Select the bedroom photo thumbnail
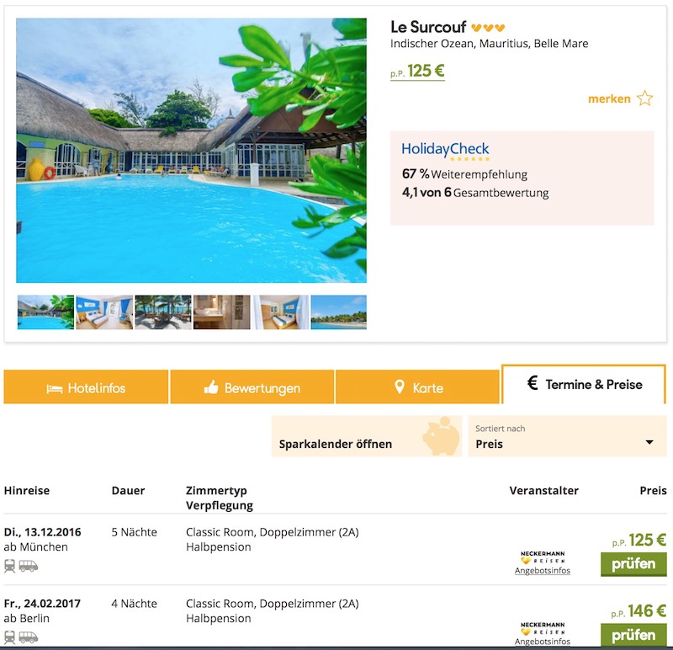Image resolution: width=673 pixels, height=650 pixels. 104,312
